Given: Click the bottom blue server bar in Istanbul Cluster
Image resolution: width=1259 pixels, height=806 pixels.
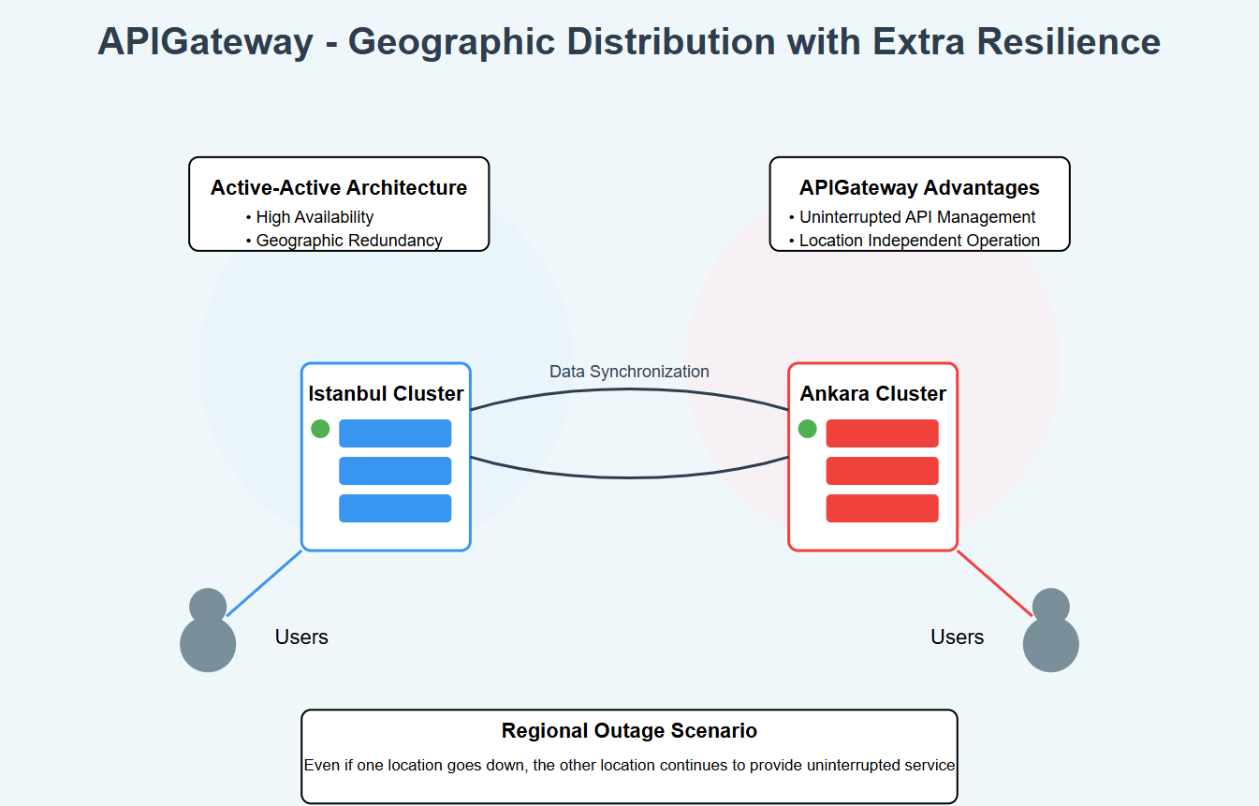Looking at the screenshot, I should [x=395, y=508].
